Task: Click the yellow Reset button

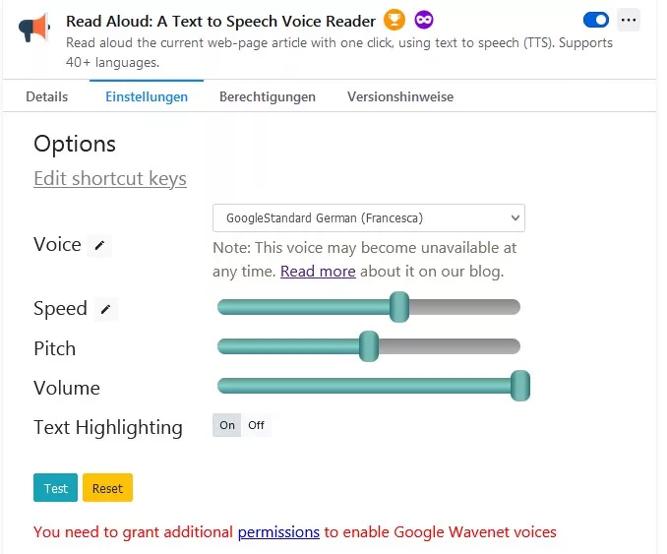Action: [x=107, y=488]
